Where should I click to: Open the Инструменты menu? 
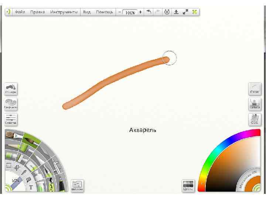tap(64, 12)
